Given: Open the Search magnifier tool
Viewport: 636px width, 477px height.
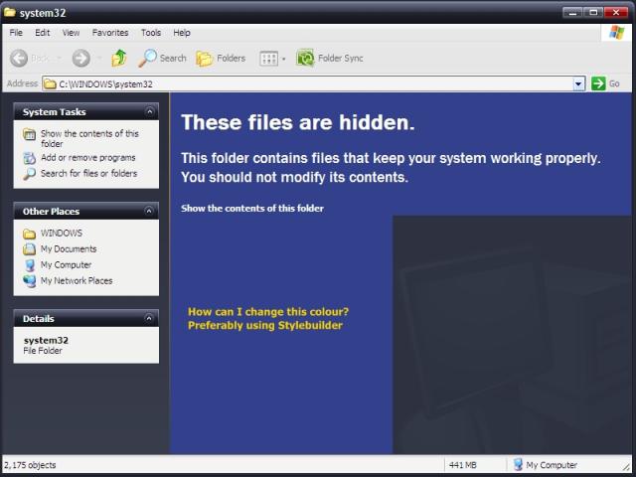Looking at the screenshot, I should pyautogui.click(x=162, y=59).
